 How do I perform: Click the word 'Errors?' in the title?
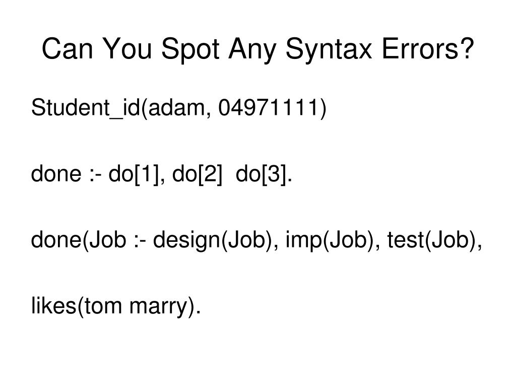[x=428, y=48]
